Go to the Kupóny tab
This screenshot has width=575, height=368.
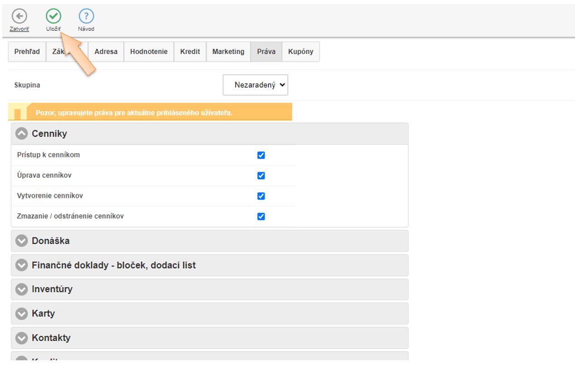[x=300, y=52]
